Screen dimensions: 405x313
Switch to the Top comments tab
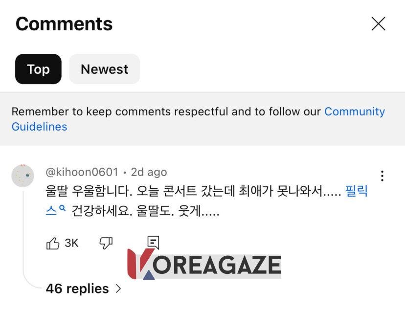38,69
